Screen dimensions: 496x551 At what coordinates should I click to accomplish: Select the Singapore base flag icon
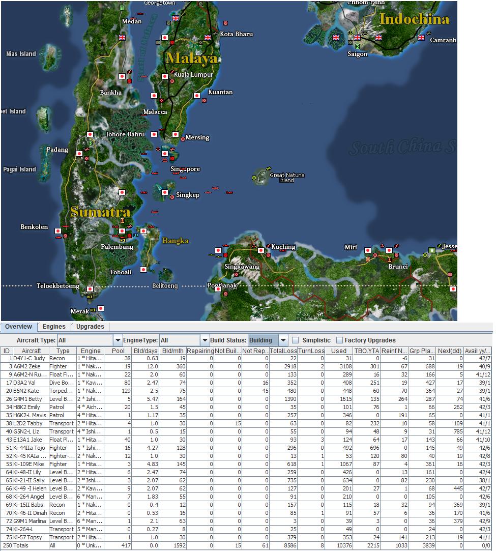pyautogui.click(x=165, y=154)
